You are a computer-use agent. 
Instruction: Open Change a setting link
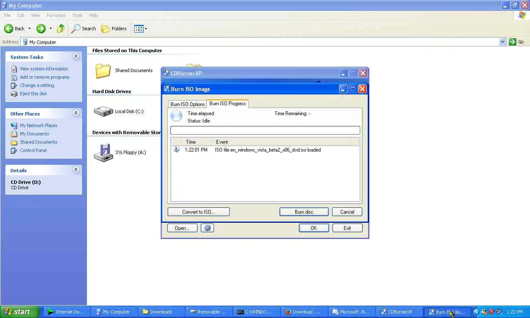tap(37, 85)
